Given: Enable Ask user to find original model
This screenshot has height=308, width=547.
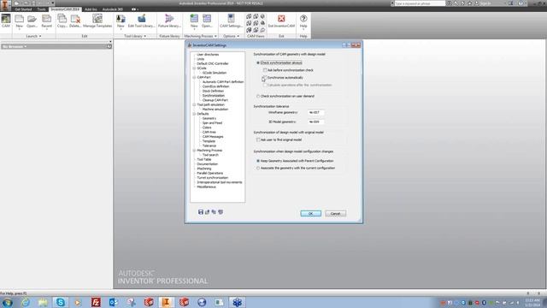Looking at the screenshot, I should [258, 139].
